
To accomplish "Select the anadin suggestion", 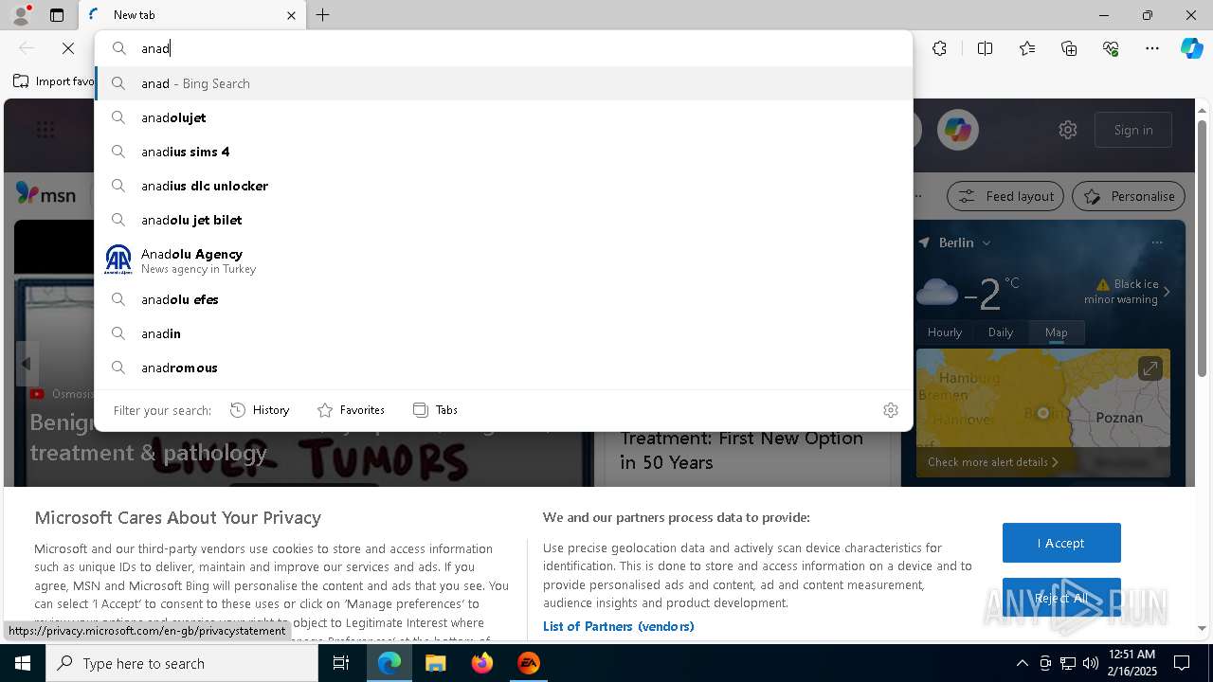I will coord(504,333).
